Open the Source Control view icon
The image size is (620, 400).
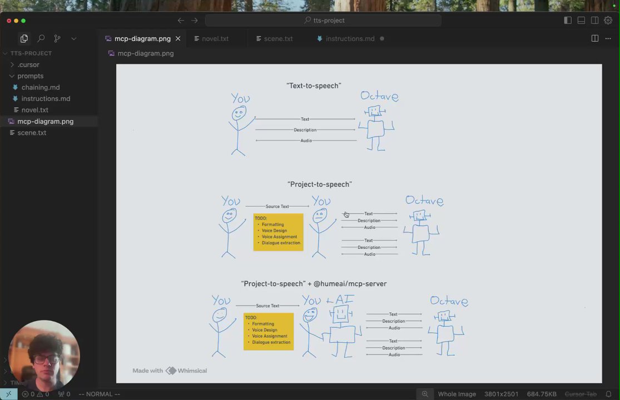click(x=57, y=38)
